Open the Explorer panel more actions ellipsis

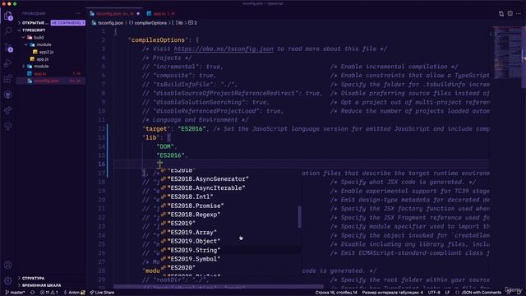[79, 13]
